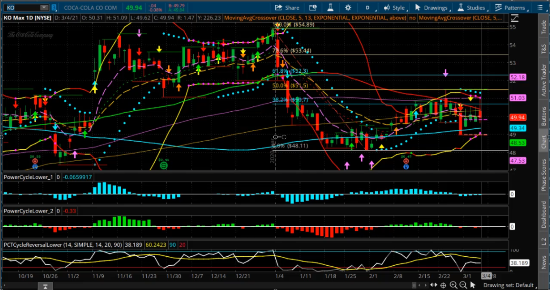Open the News side tab
Image resolution: width=550 pixels, height=290 pixels.
[543, 261]
